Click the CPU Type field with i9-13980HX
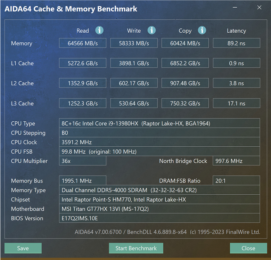Screen dimensions: 271x260 (x=159, y=123)
